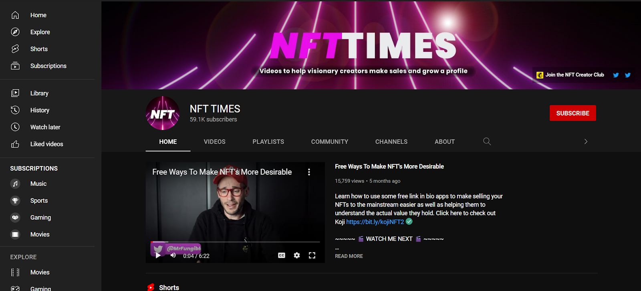Enter full screen mode

pyautogui.click(x=312, y=255)
